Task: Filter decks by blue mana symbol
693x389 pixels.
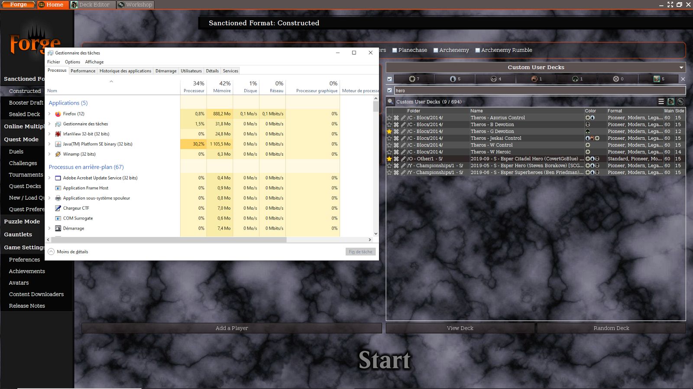Action: [455, 79]
